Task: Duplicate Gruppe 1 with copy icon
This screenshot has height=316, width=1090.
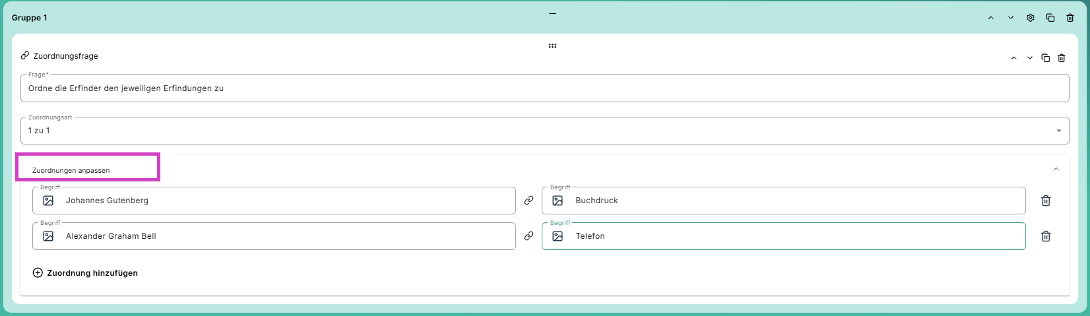Action: tap(1050, 18)
